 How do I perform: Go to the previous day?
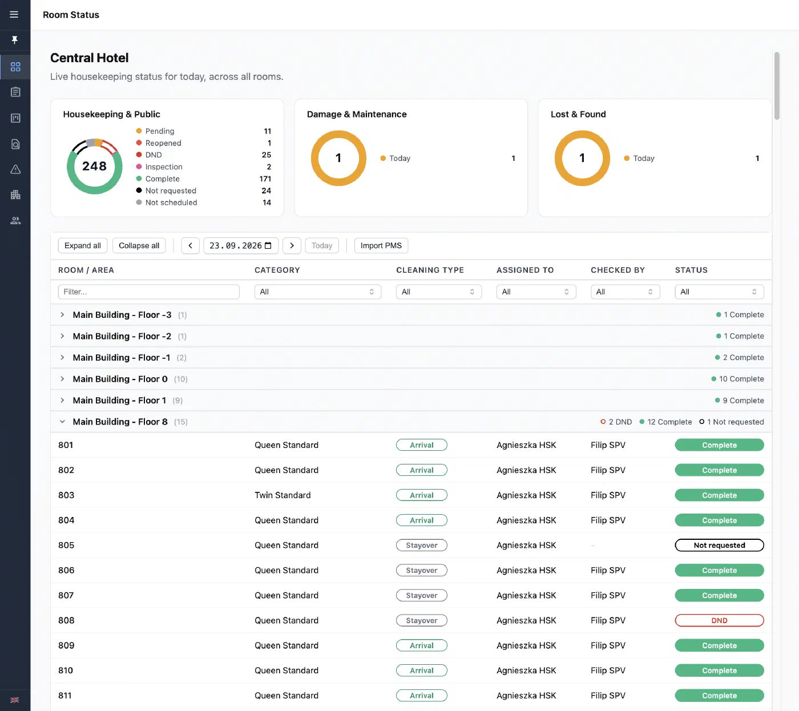[191, 246]
